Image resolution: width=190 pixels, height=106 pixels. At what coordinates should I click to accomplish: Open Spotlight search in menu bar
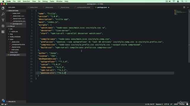(x=182, y=1)
